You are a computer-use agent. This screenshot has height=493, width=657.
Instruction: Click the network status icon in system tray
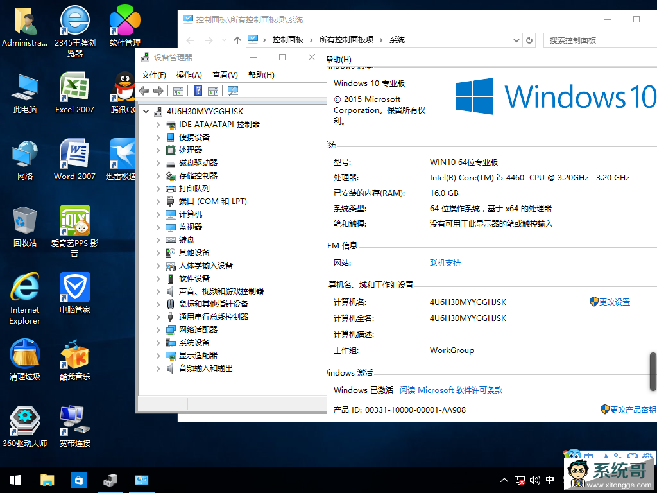[x=520, y=480]
